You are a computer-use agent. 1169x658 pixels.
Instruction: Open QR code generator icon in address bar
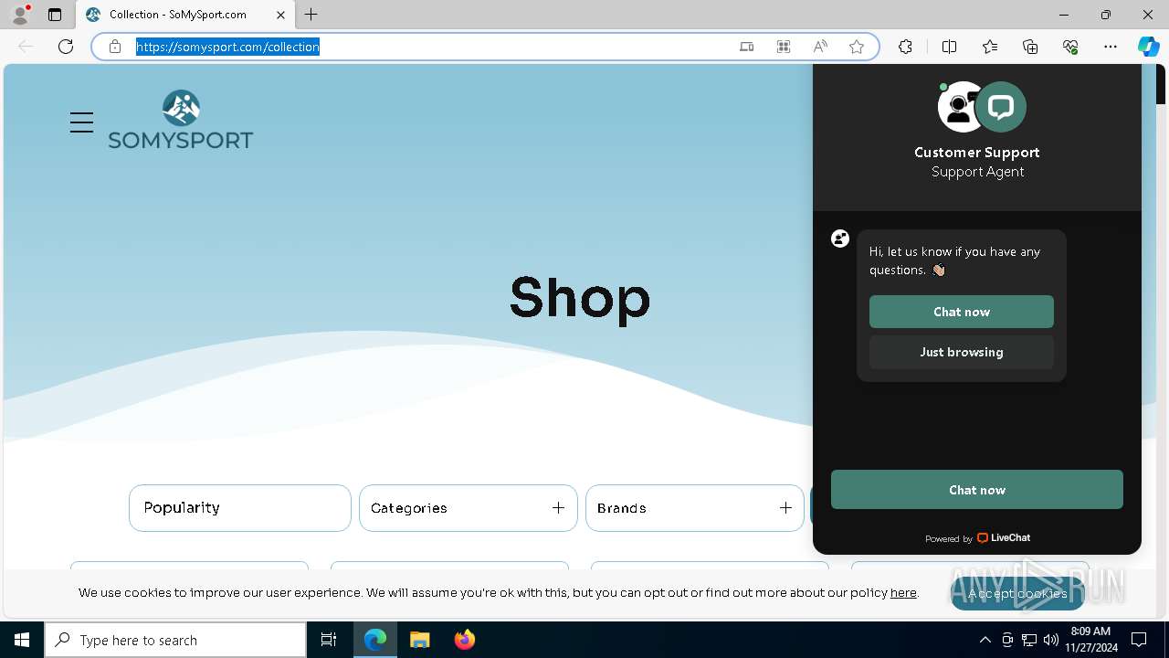coord(784,47)
